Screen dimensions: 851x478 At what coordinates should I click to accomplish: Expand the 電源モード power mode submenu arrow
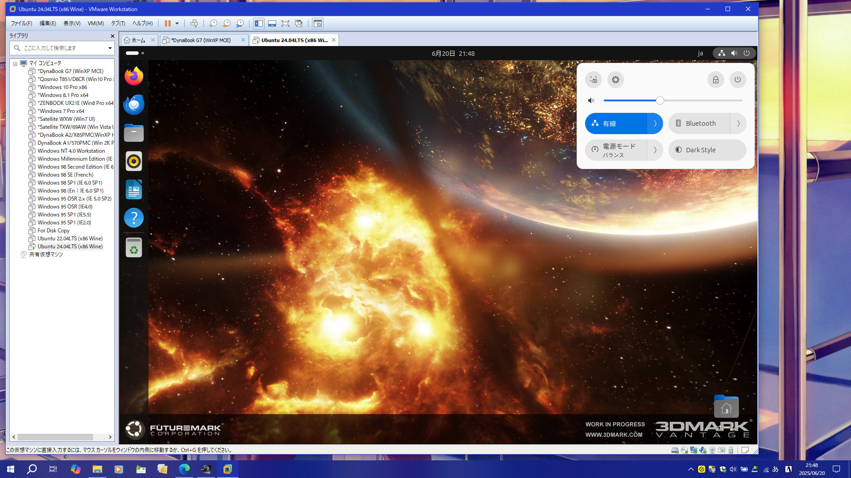point(655,150)
